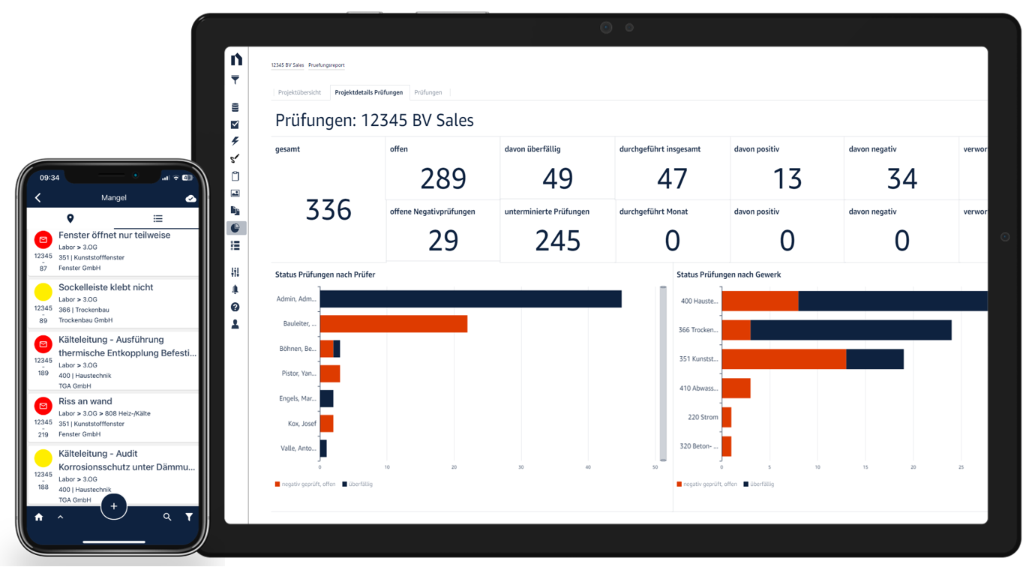This screenshot has width=1032, height=567.
Task: Click the 'Valle, Anto...' chart label
Action: point(297,448)
